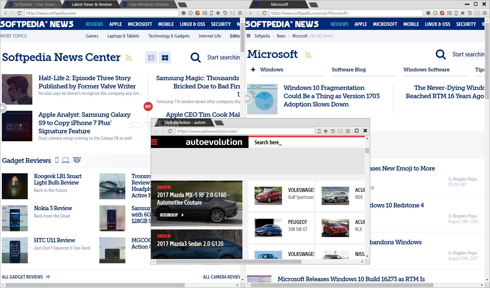
Task: Select Windows Software category tab
Action: [426, 70]
